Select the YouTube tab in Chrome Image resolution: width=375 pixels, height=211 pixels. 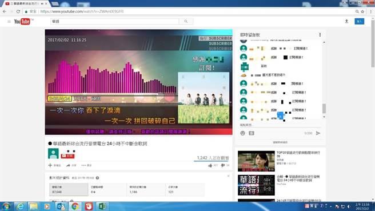[25, 3]
